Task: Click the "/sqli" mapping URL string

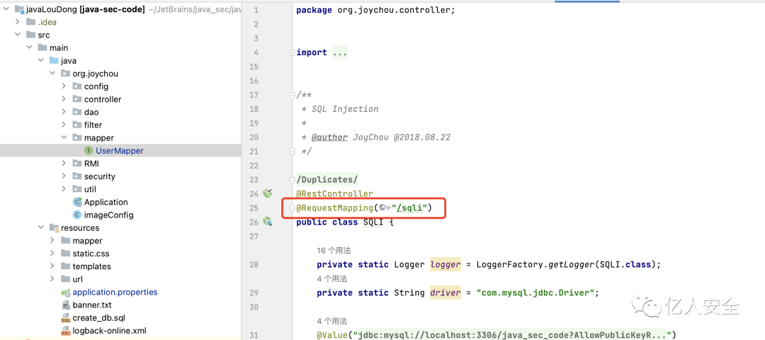Action: point(410,208)
